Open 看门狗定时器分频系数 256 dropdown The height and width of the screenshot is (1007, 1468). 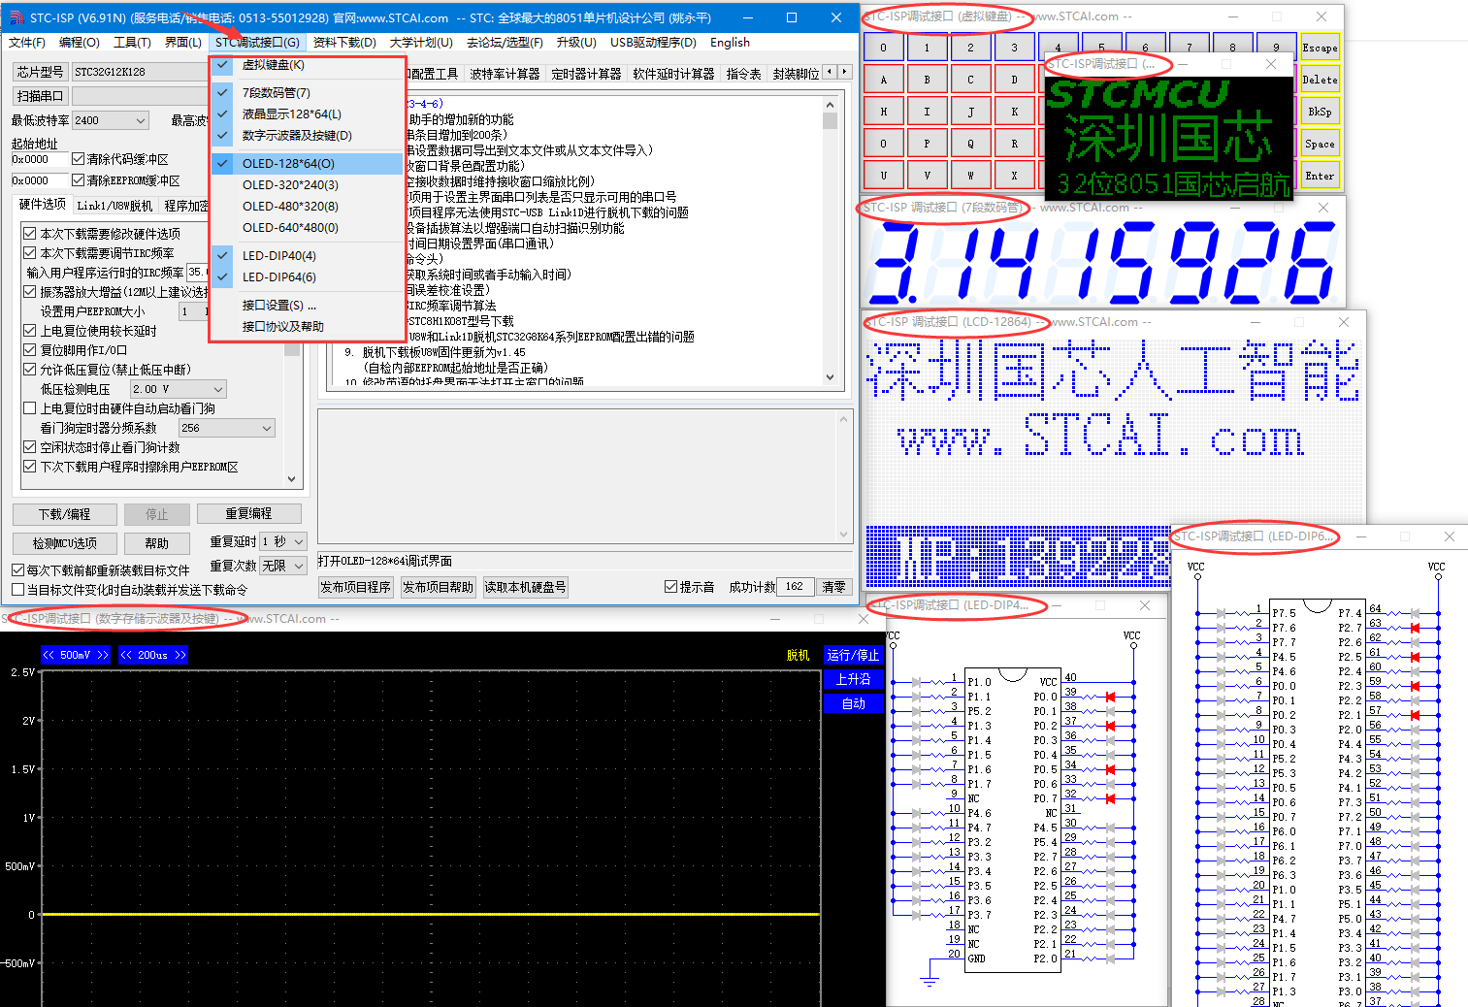227,428
